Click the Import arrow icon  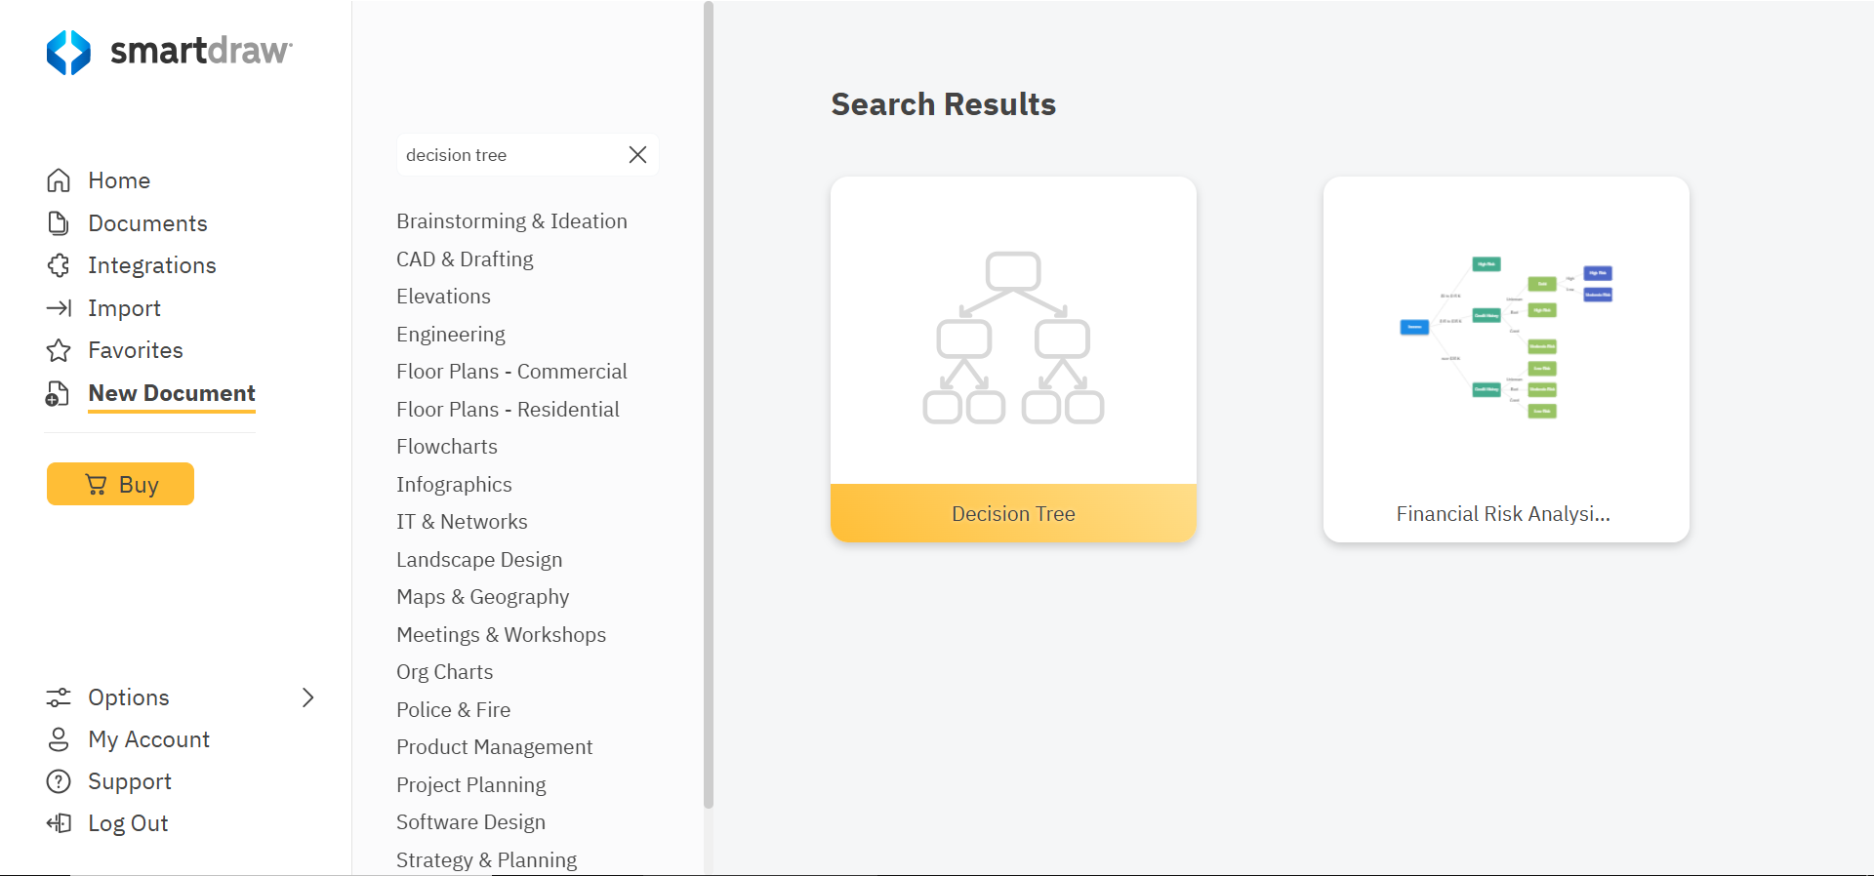(59, 308)
